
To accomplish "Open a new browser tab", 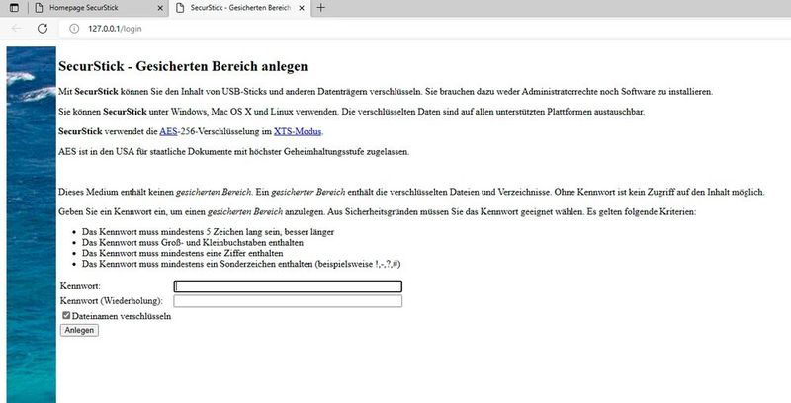I will click(x=320, y=8).
